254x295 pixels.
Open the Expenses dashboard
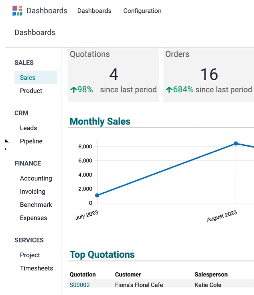(33, 218)
